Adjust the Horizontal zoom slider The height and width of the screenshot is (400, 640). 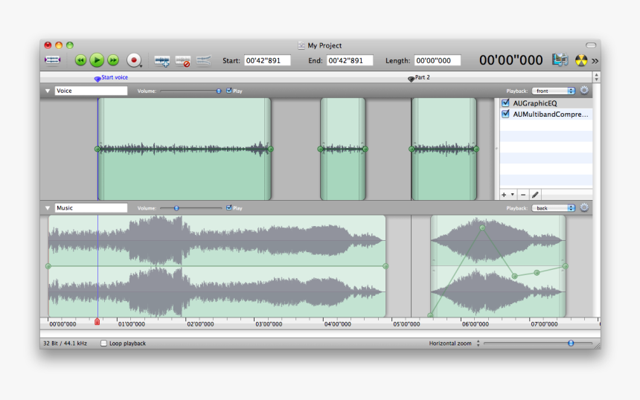538,343
